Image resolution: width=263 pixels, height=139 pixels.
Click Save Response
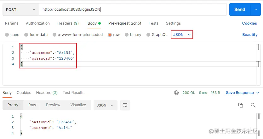[240, 93]
